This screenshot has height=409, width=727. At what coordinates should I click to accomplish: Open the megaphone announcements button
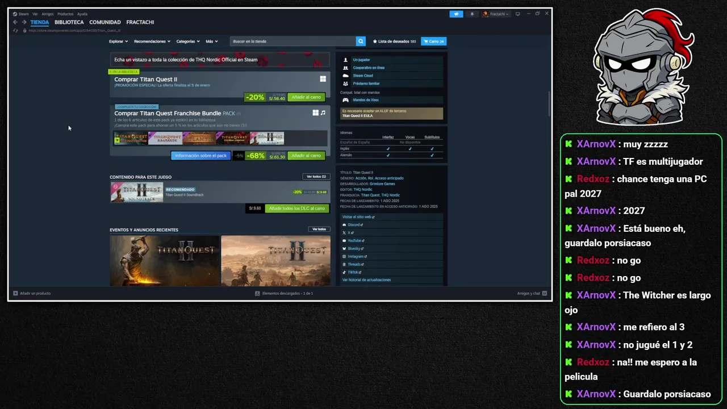click(x=456, y=14)
